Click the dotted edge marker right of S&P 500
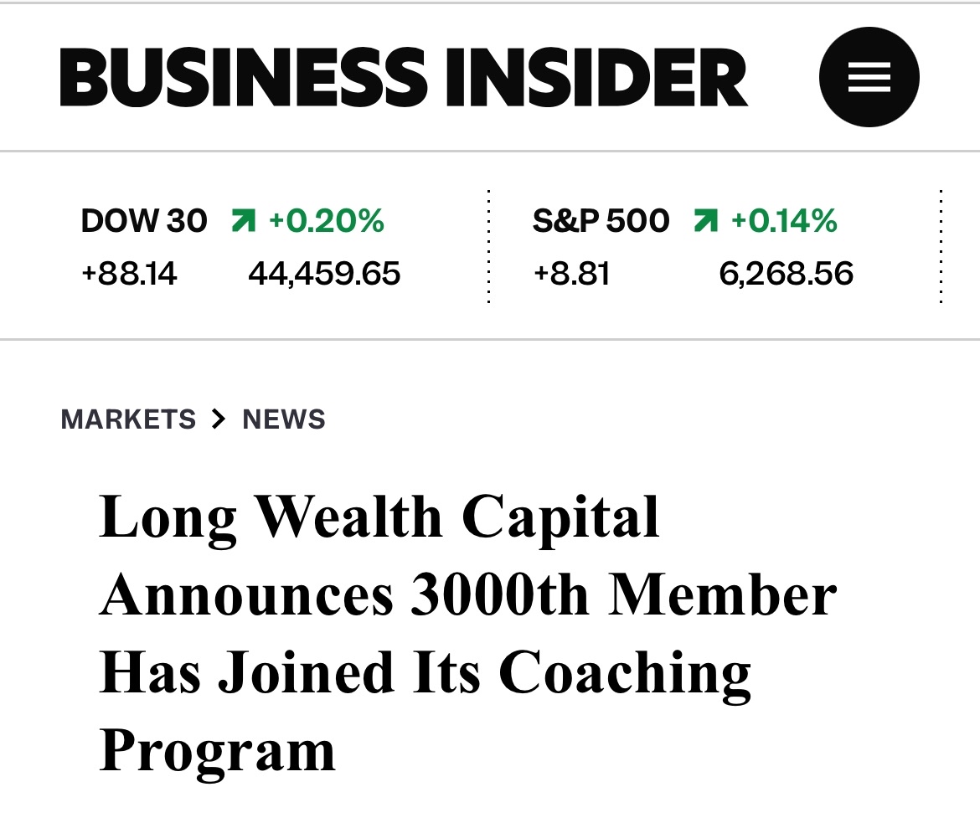This screenshot has width=980, height=823. tap(940, 245)
